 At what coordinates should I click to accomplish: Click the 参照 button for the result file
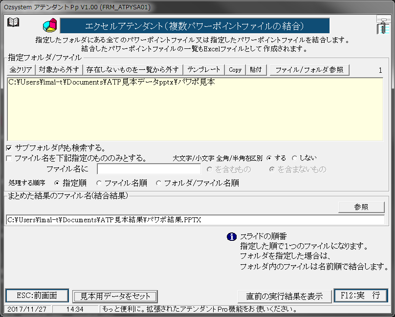coord(361,207)
